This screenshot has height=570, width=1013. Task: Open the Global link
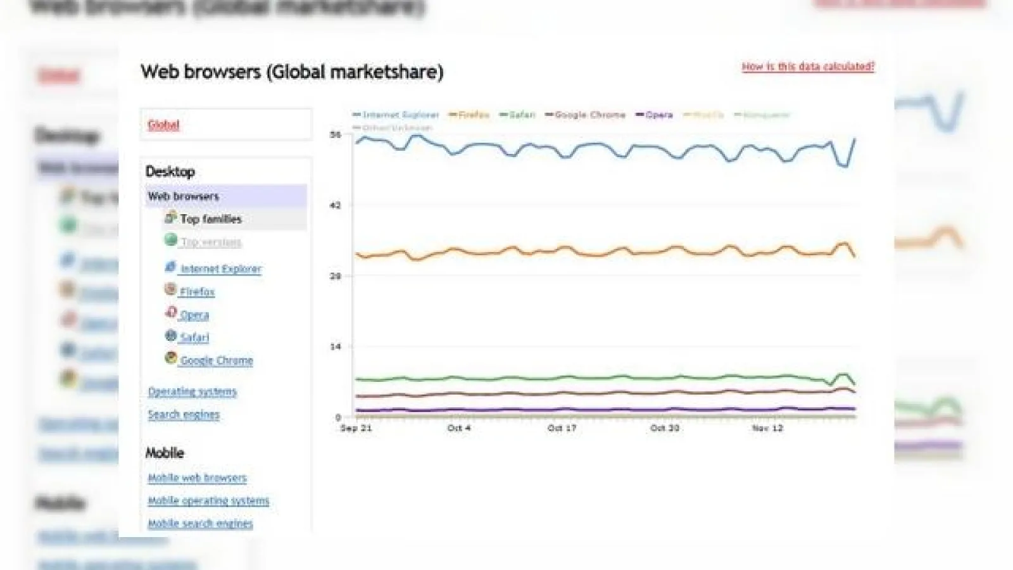[x=163, y=125]
